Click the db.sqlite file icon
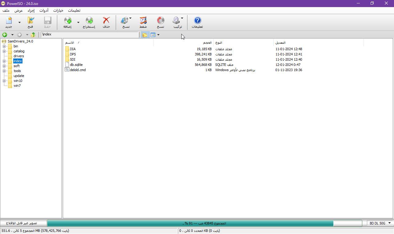 click(67, 65)
